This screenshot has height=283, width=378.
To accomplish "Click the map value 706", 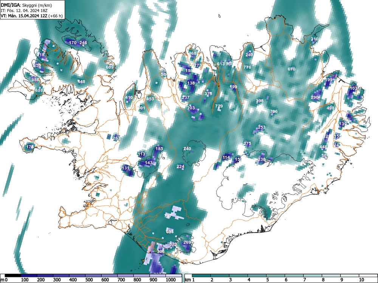I will pyautogui.click(x=274, y=111).
